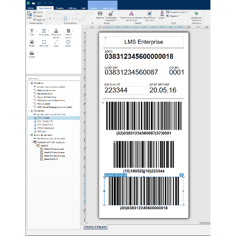Click the Copier copy icon

(35, 16)
